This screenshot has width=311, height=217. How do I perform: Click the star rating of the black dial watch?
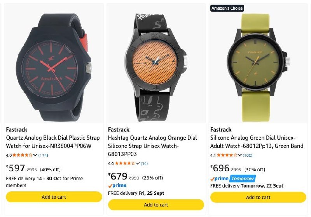click(23, 155)
